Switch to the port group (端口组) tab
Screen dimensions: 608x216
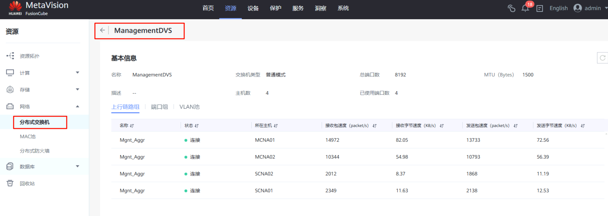coord(159,107)
